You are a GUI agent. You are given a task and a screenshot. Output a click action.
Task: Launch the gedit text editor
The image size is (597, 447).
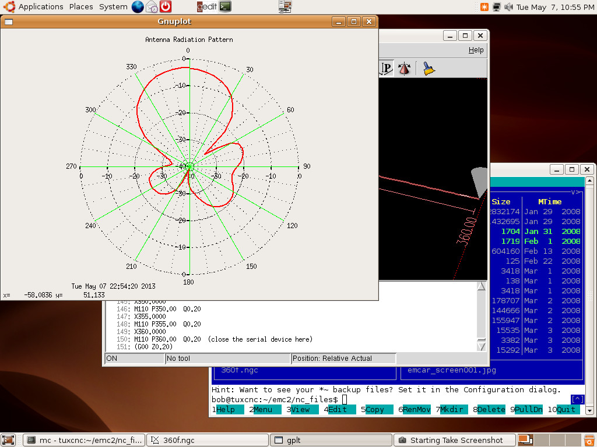tap(206, 7)
